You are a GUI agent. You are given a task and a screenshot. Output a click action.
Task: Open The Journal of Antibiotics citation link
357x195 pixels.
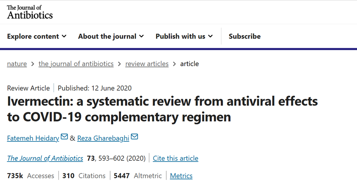tap(45, 158)
